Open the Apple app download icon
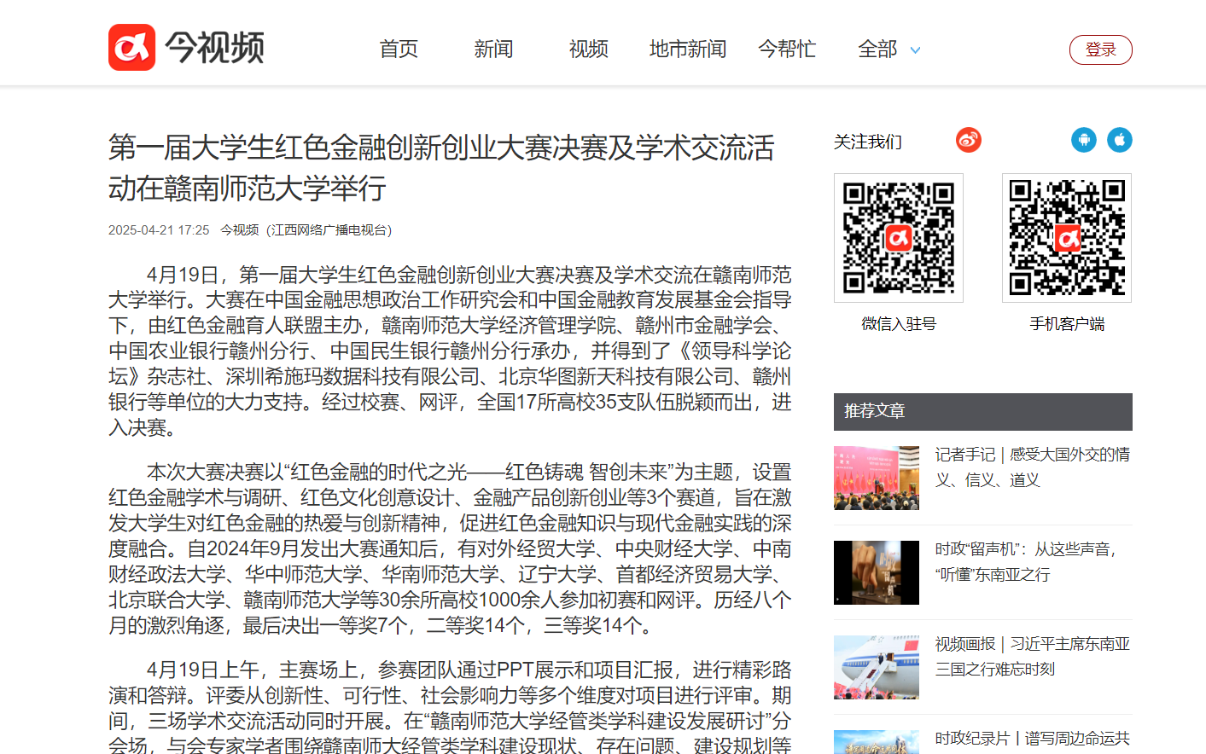 (x=1120, y=140)
